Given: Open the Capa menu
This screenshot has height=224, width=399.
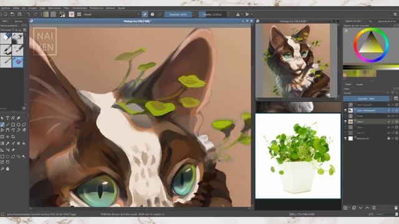Looking at the screenshot, I should pos(42,8).
